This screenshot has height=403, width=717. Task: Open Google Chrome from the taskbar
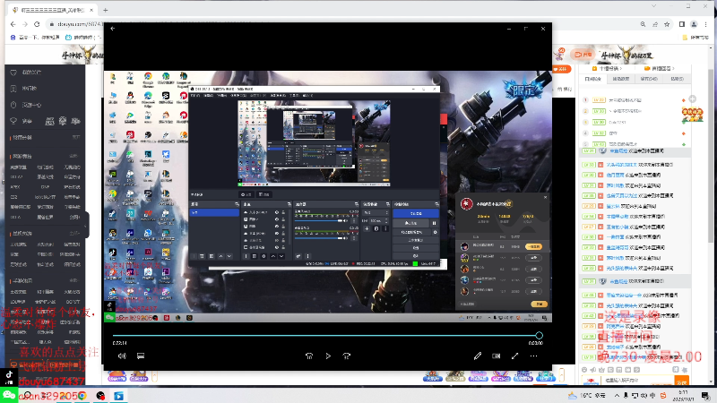(82, 396)
